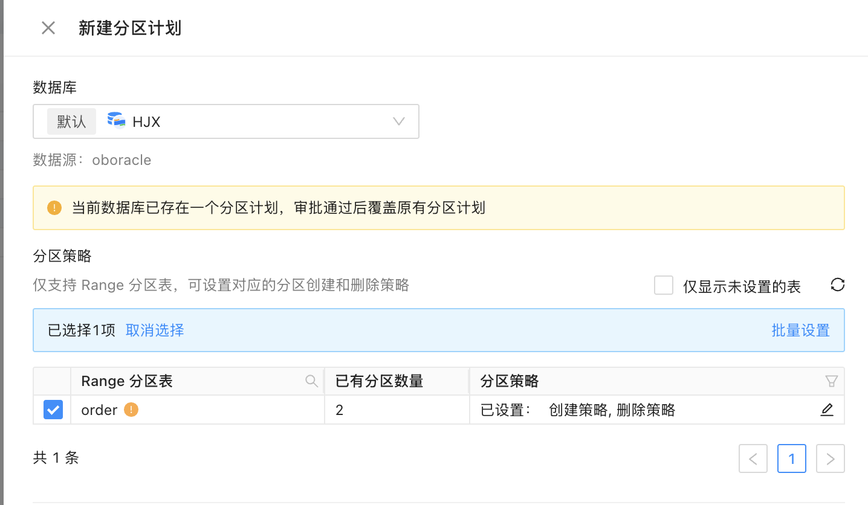868x505 pixels.
Task: Uncheck the order table row checkbox
Action: 53,410
